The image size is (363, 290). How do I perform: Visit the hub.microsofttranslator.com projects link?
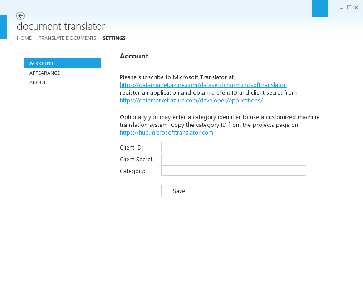(166, 132)
